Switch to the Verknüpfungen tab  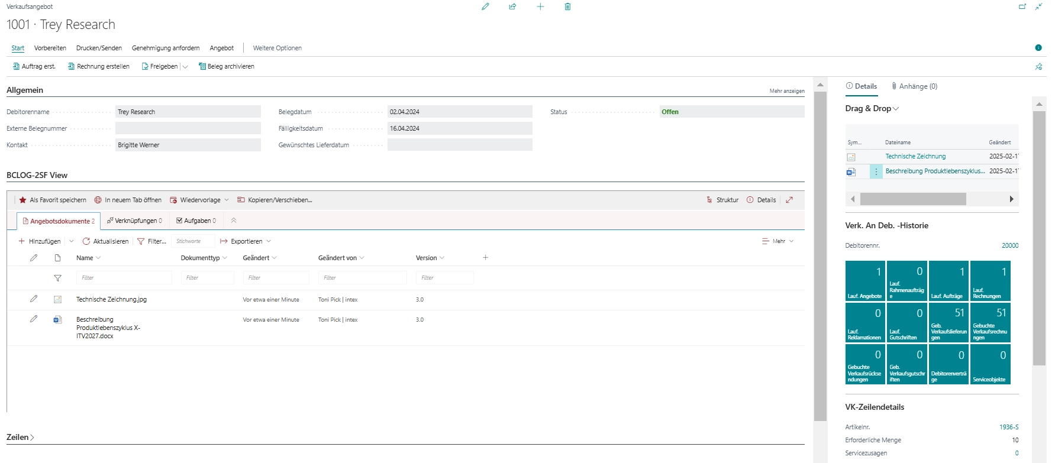click(x=134, y=221)
